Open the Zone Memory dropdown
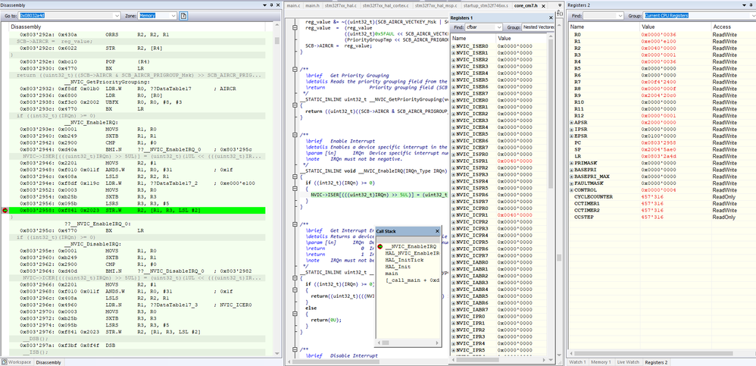This screenshot has height=366, width=756. [173, 16]
